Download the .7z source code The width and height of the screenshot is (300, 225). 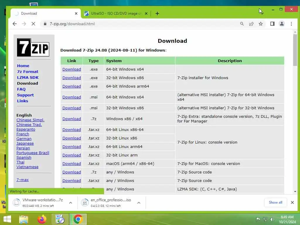tap(71, 172)
